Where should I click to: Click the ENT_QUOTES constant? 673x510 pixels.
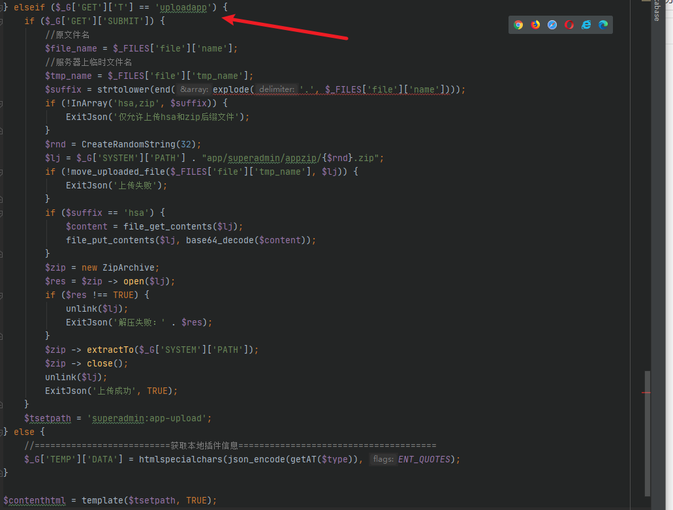pyautogui.click(x=424, y=459)
